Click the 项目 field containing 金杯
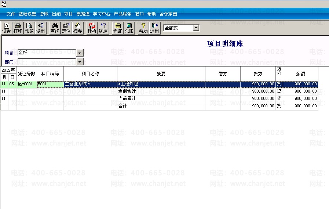This screenshot has height=209, width=329. tap(47, 53)
